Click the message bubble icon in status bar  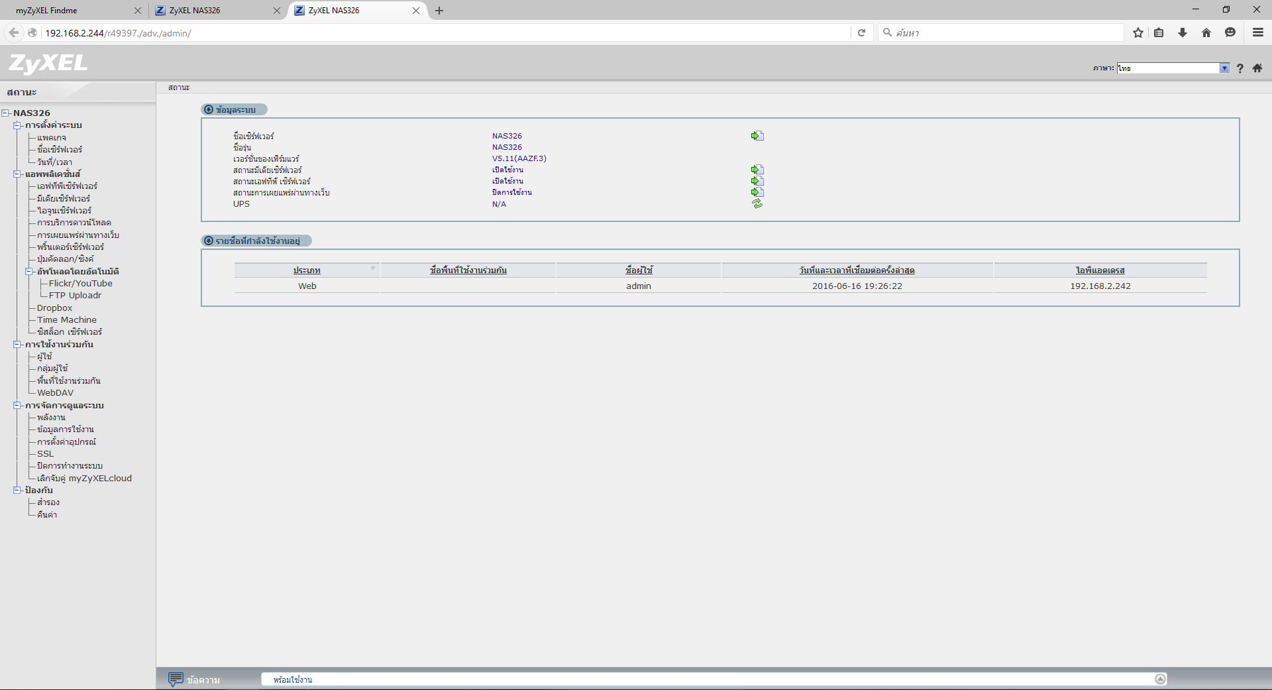[x=176, y=679]
